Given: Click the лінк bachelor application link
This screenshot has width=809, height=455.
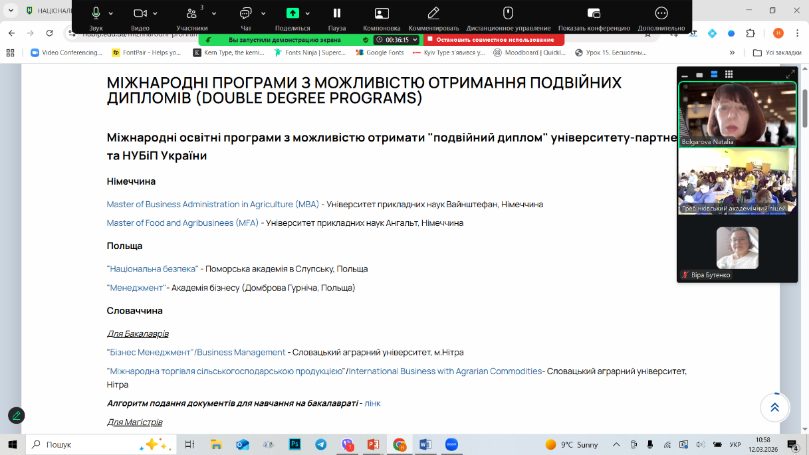Looking at the screenshot, I should pyautogui.click(x=372, y=403).
